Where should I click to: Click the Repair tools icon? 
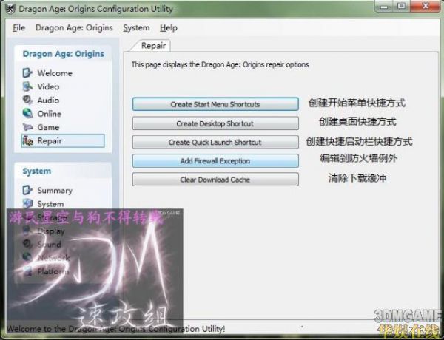pos(28,140)
